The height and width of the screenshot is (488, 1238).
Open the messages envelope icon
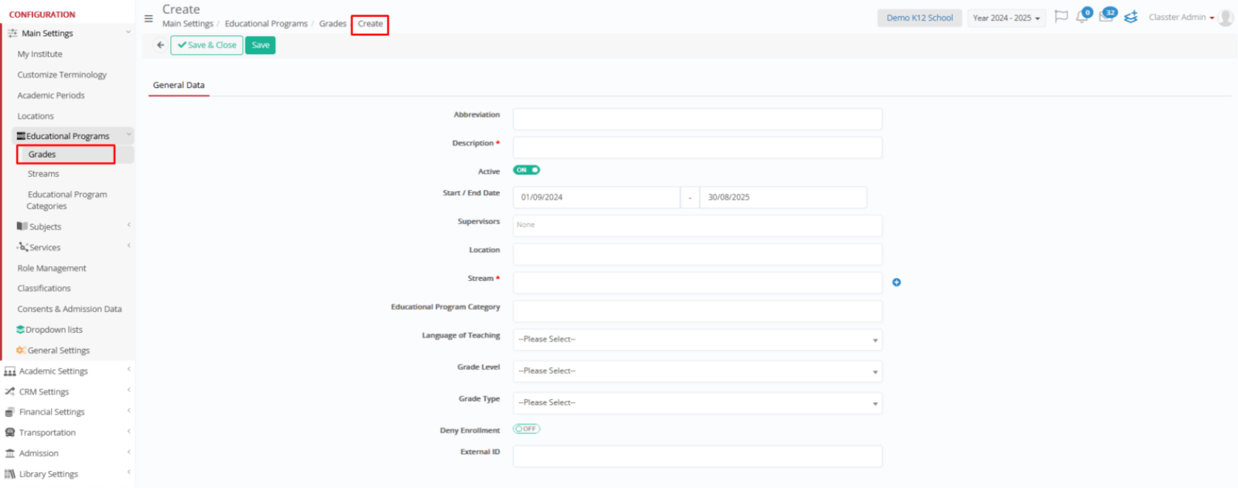pyautogui.click(x=1106, y=16)
